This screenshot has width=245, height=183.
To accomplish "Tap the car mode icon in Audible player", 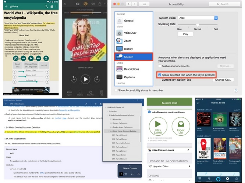I will 78,4.
